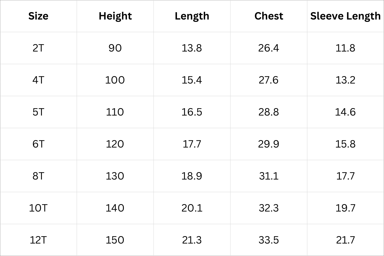Click the chest value 33.5
The width and height of the screenshot is (384, 256).
(269, 240)
